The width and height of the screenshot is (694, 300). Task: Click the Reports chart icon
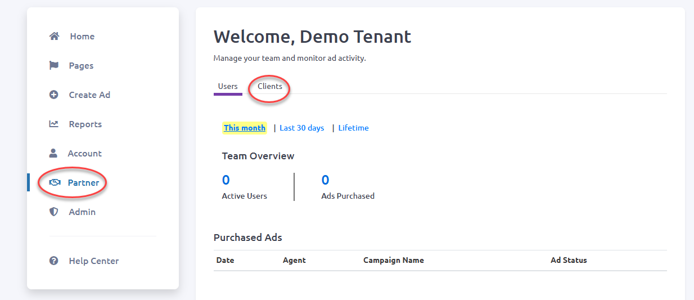(54, 124)
